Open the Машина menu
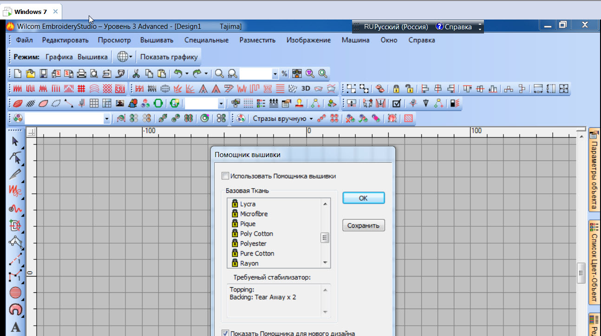The height and width of the screenshot is (336, 601). 355,40
